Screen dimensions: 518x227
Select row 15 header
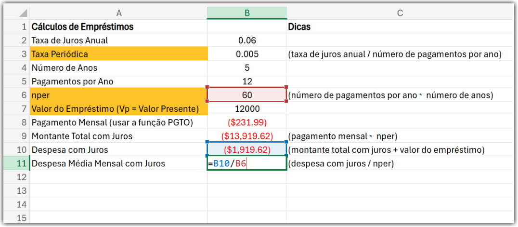coord(16,218)
